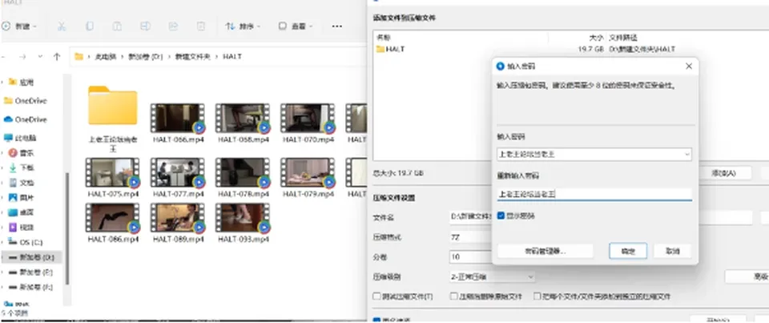Click the Explorer sidebar vertical scrollbar
769x323 pixels.
(x=67, y=228)
